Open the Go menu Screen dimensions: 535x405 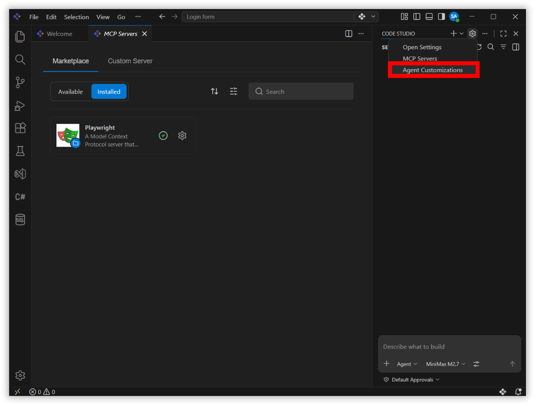pos(121,17)
